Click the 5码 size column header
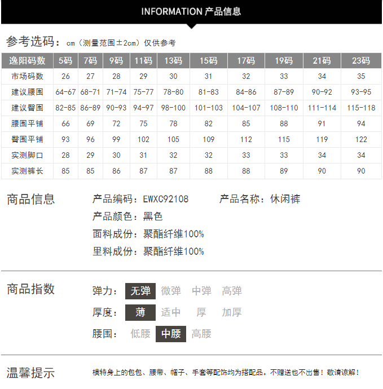The width and height of the screenshot is (383, 389). (x=66, y=61)
